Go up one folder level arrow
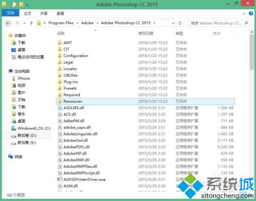Viewport: 256px width, 201px height. point(31,23)
